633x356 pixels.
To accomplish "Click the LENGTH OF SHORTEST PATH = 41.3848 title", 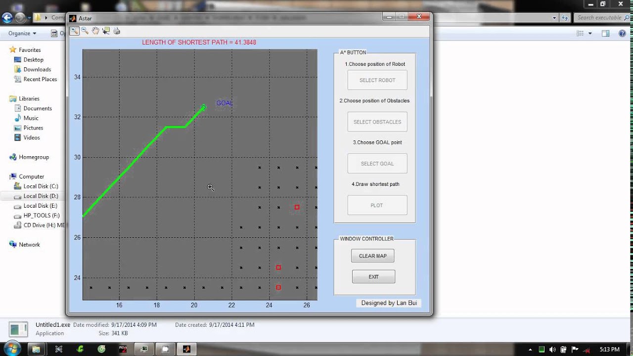I will pyautogui.click(x=199, y=43).
